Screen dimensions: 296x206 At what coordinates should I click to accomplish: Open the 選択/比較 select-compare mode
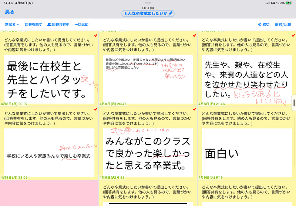click(x=283, y=25)
